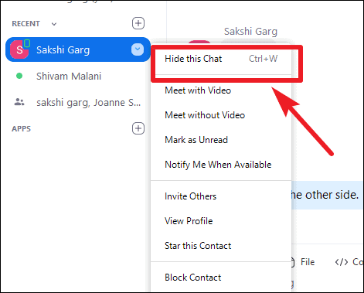Image resolution: width=364 pixels, height=293 pixels.
Task: Open the dropdown arrow on Sakshi Garg
Action: point(138,49)
